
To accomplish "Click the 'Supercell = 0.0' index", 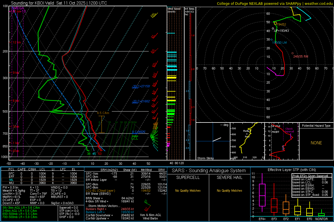I will coord(68,208).
